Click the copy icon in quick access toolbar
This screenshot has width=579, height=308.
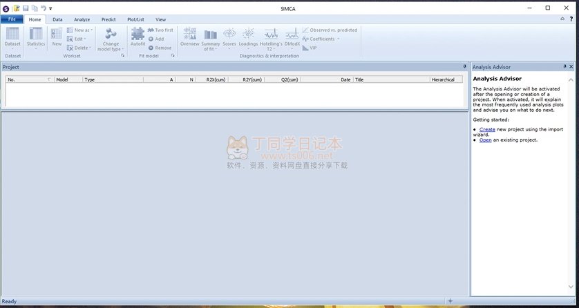(35, 8)
